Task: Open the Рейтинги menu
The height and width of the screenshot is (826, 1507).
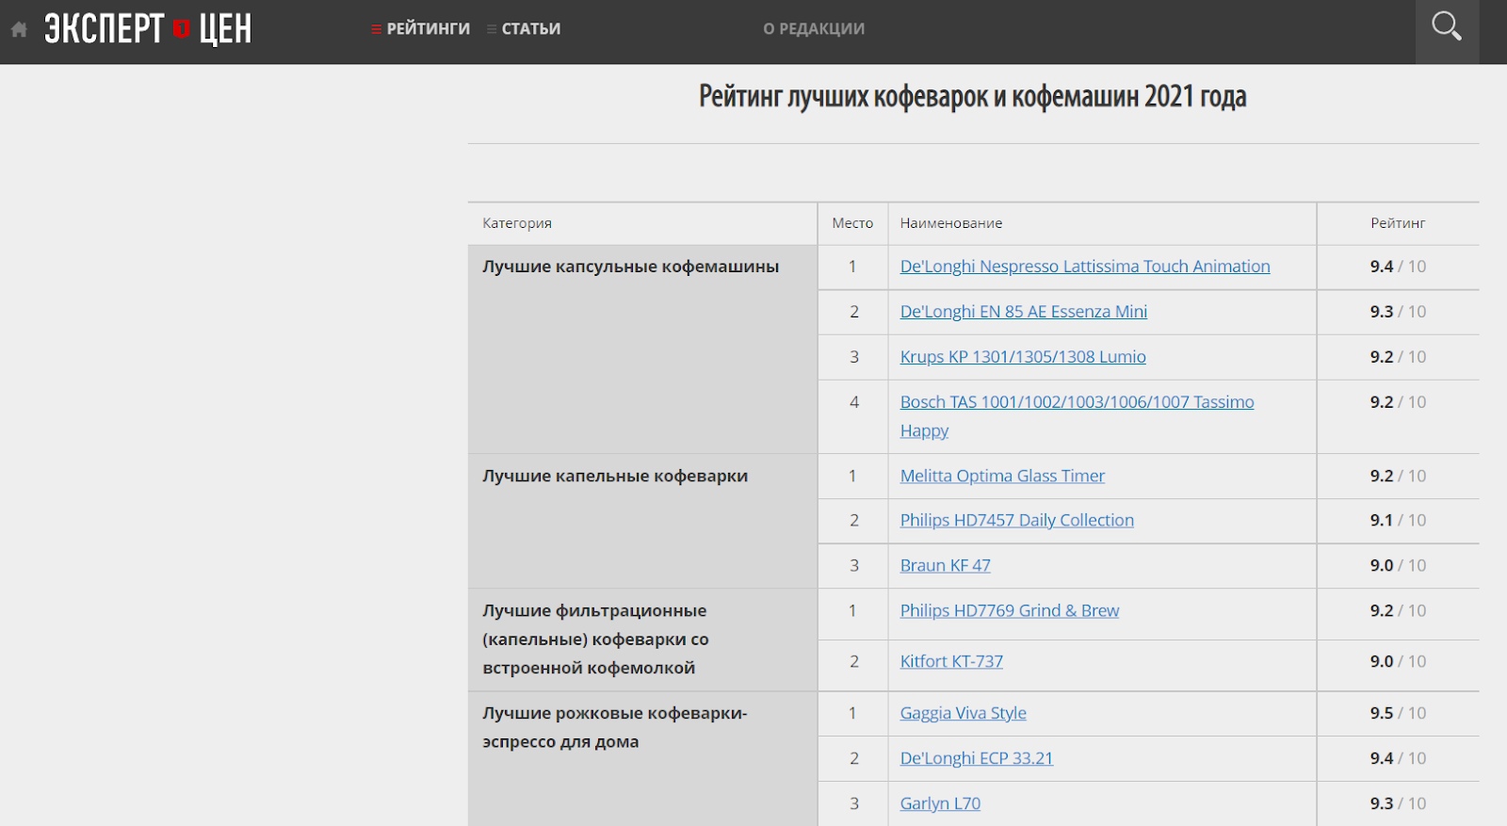Action: (x=420, y=29)
